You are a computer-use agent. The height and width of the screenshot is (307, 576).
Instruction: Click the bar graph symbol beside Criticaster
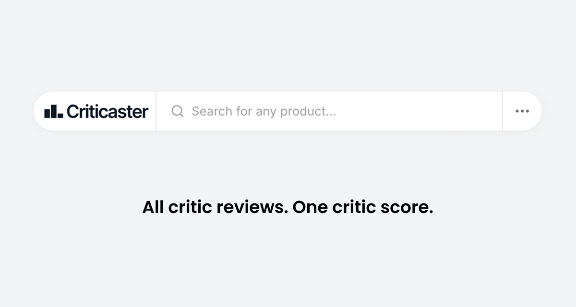tap(54, 111)
